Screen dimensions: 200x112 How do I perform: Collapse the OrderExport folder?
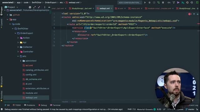[x=15, y=33]
